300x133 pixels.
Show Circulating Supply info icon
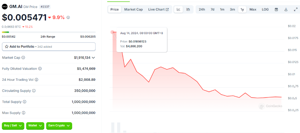tap(34, 91)
